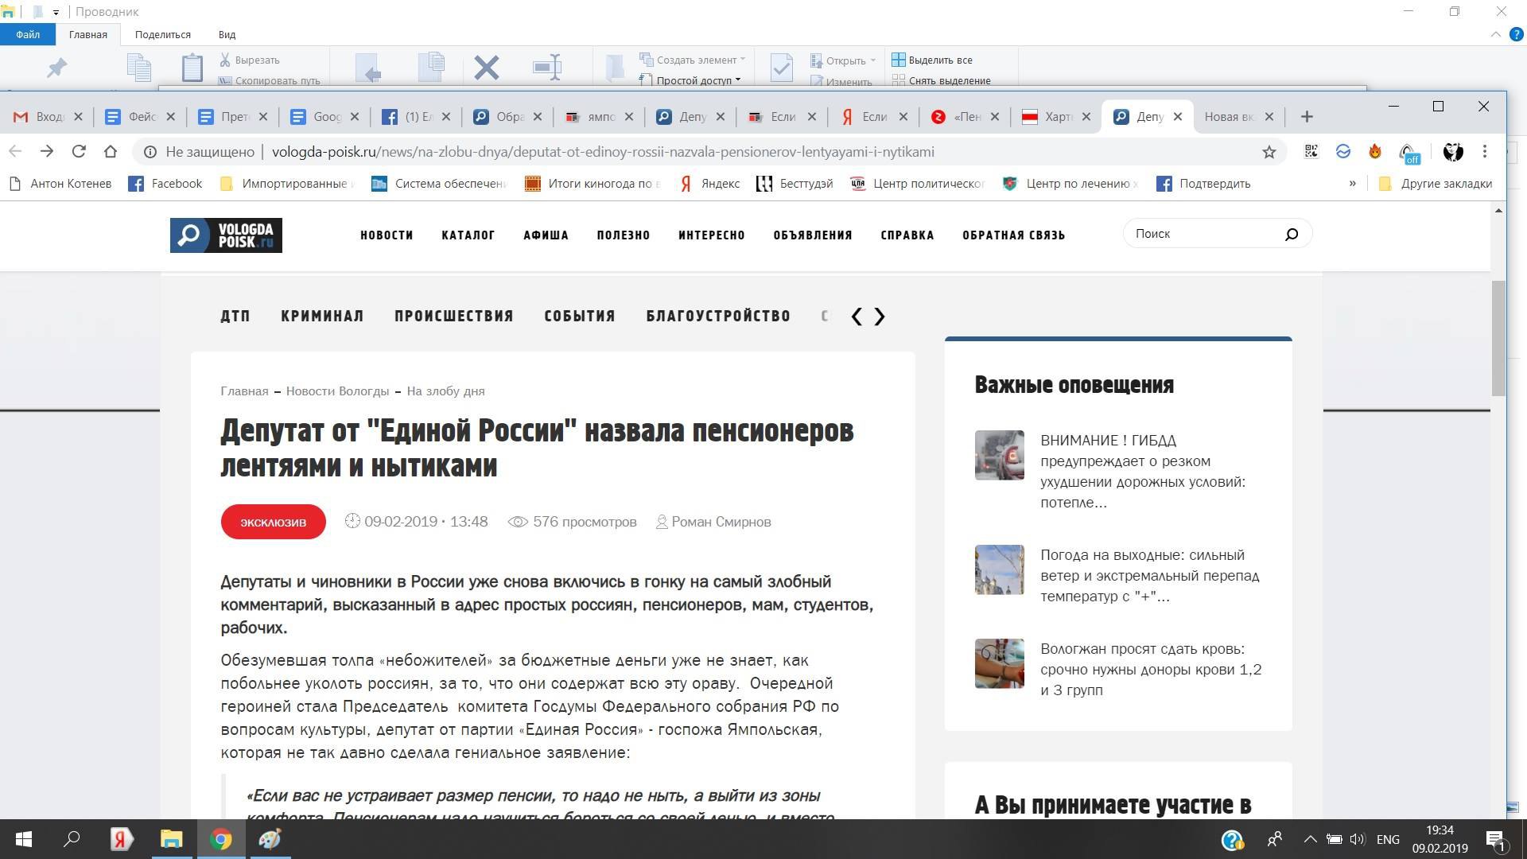Image resolution: width=1527 pixels, height=859 pixels.
Task: Open the GIBDD road conditions alert
Action: pos(1143,472)
